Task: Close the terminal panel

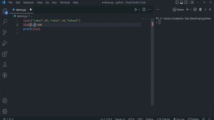Action: (210, 10)
